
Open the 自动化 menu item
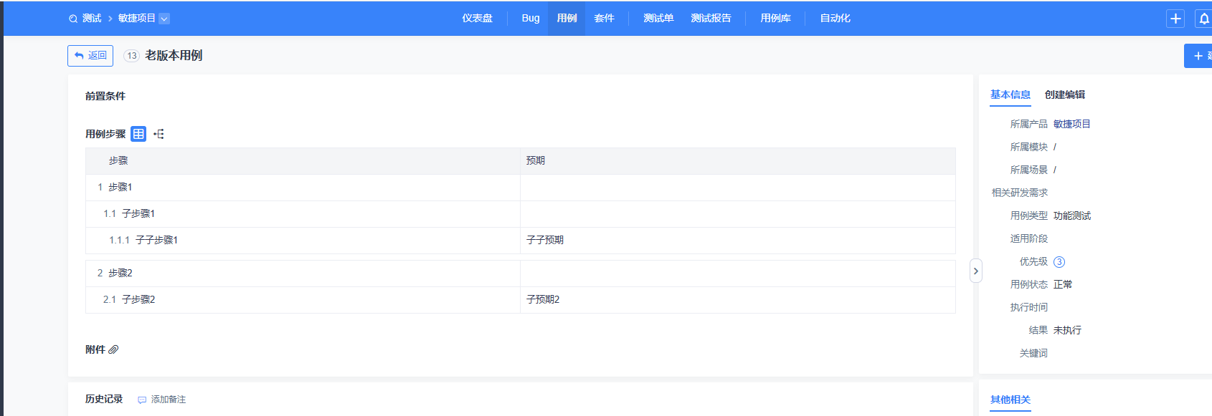click(x=835, y=19)
